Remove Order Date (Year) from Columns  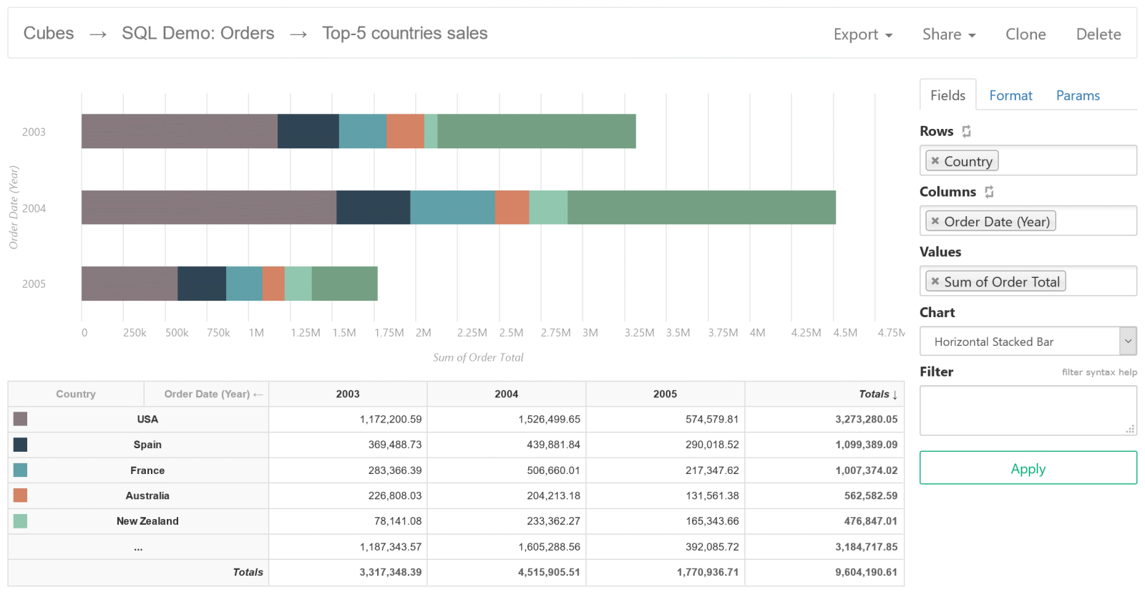[x=935, y=221]
